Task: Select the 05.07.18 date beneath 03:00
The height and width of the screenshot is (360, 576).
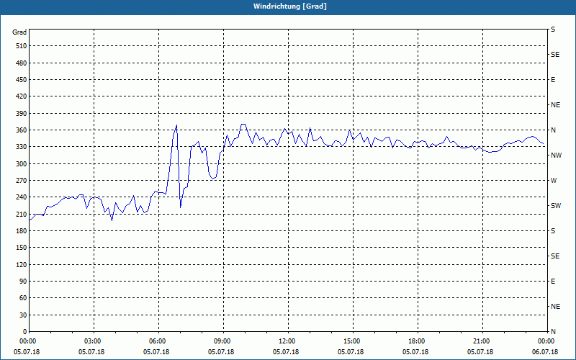Action: pyautogui.click(x=91, y=352)
